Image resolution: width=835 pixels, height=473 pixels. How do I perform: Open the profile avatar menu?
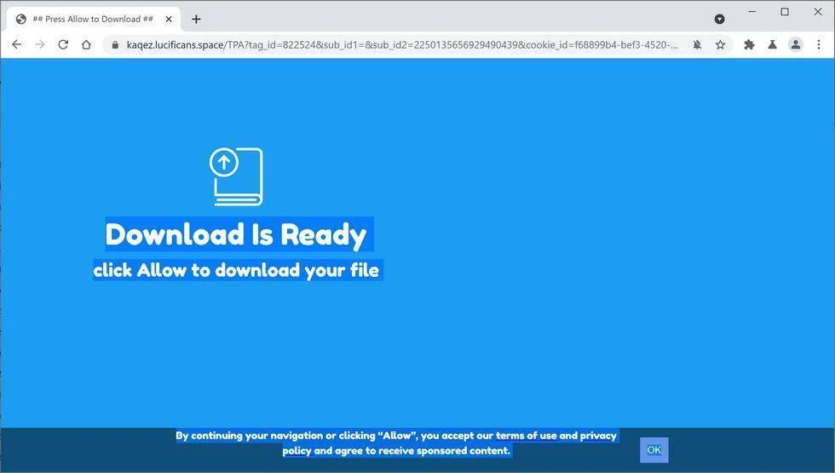coord(796,44)
